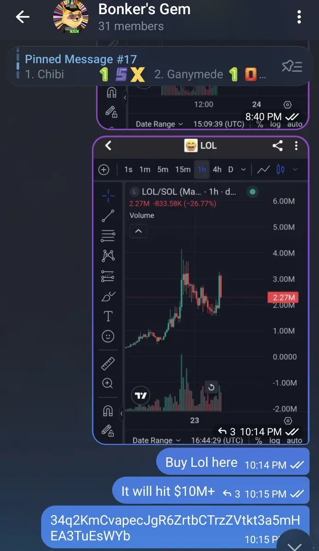Expand the Date Range dropdown
319x551 pixels.
pos(158,440)
